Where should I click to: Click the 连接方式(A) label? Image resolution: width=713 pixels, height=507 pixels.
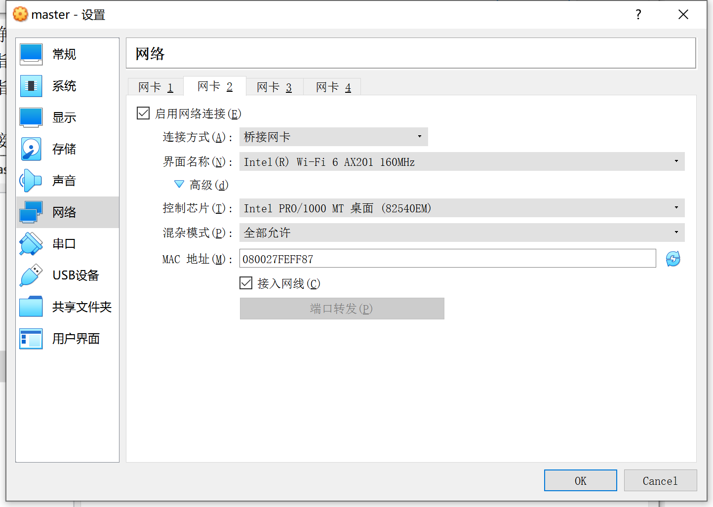(x=197, y=137)
